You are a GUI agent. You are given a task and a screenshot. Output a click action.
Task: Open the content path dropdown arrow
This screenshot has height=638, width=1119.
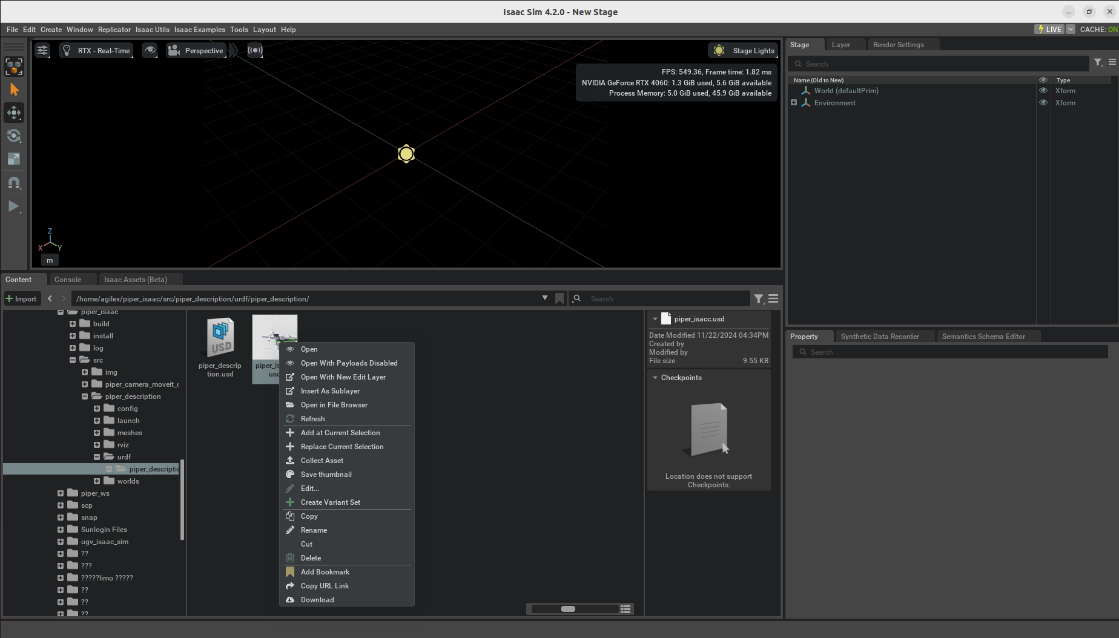545,298
